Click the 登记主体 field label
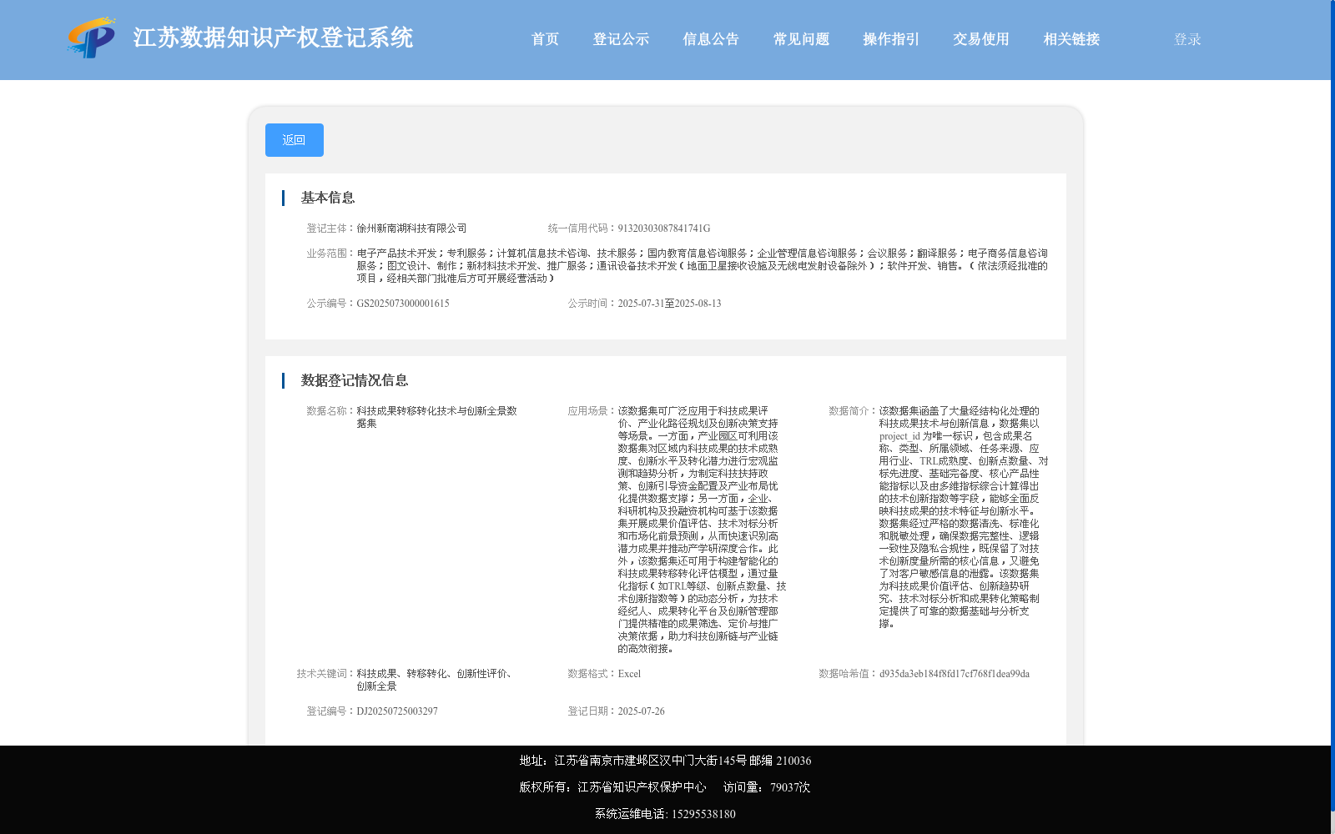 pyautogui.click(x=331, y=229)
